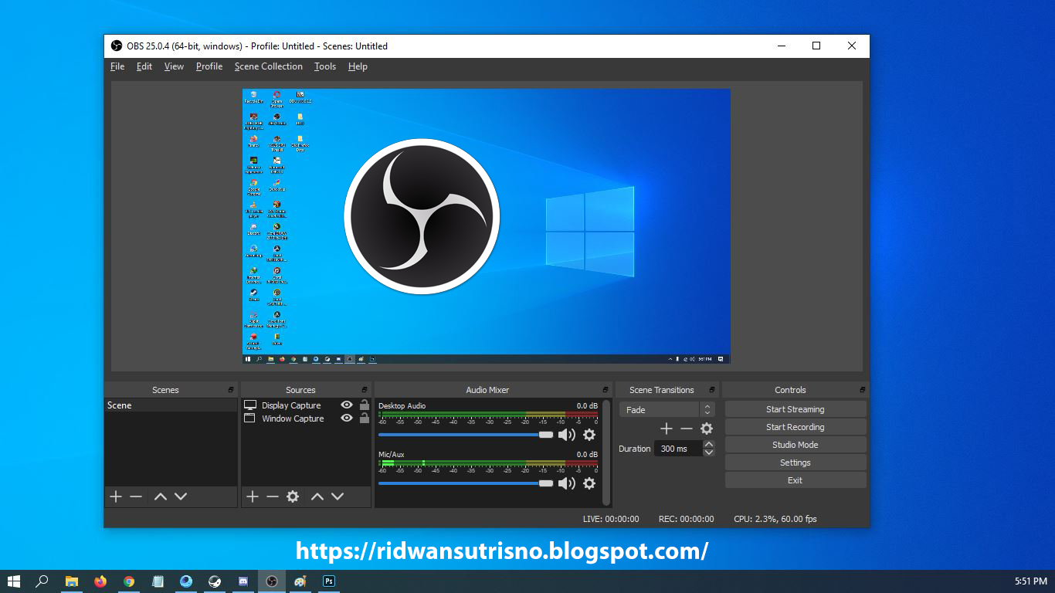Open Firefox from the taskbar

100,581
